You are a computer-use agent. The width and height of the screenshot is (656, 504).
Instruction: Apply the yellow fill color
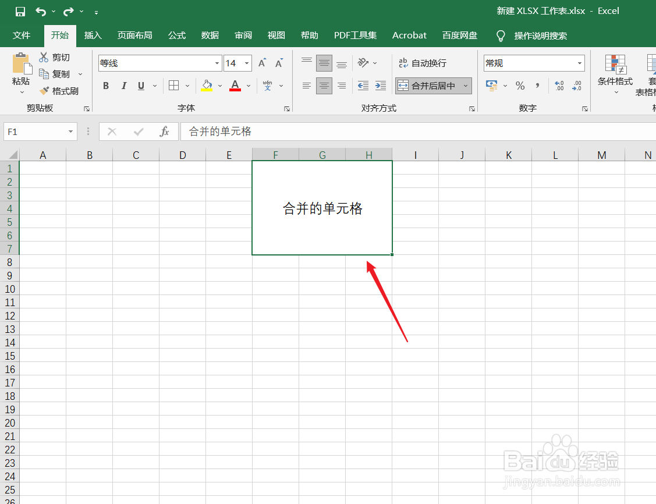pos(207,86)
